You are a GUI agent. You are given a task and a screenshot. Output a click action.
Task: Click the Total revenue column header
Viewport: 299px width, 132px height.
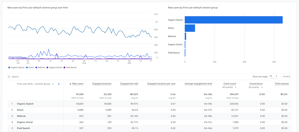pos(282,84)
